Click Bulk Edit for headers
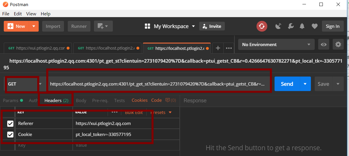The height and width of the screenshot is (156, 349). (x=134, y=112)
